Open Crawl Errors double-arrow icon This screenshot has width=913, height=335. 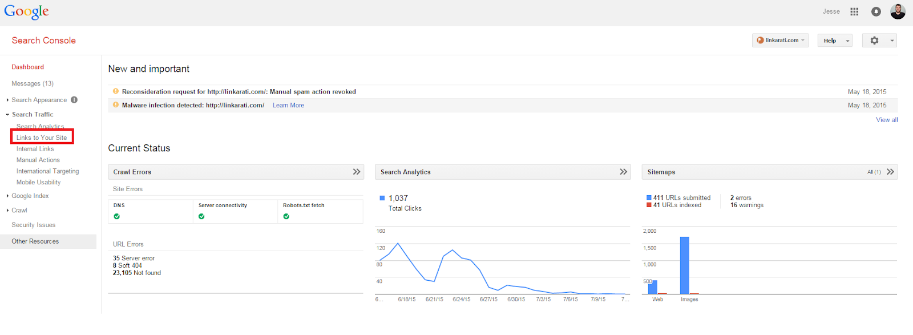pyautogui.click(x=357, y=172)
